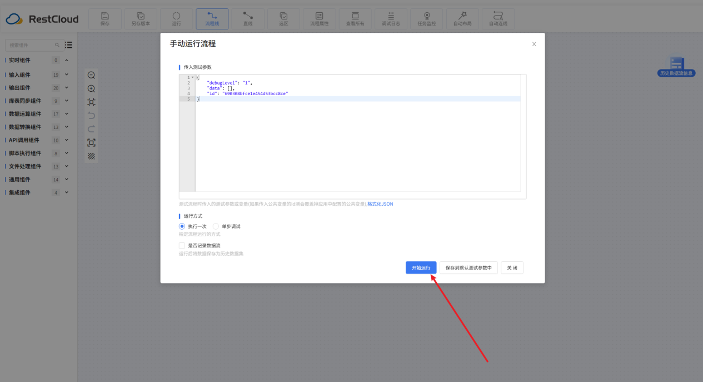Expand the 脚本执行组件 category
The image size is (703, 382).
pyautogui.click(x=67, y=153)
